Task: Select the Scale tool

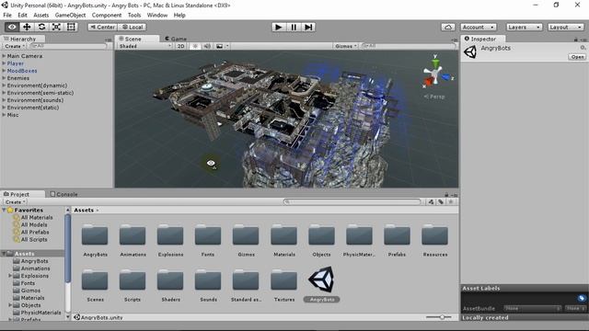Action: (56, 27)
